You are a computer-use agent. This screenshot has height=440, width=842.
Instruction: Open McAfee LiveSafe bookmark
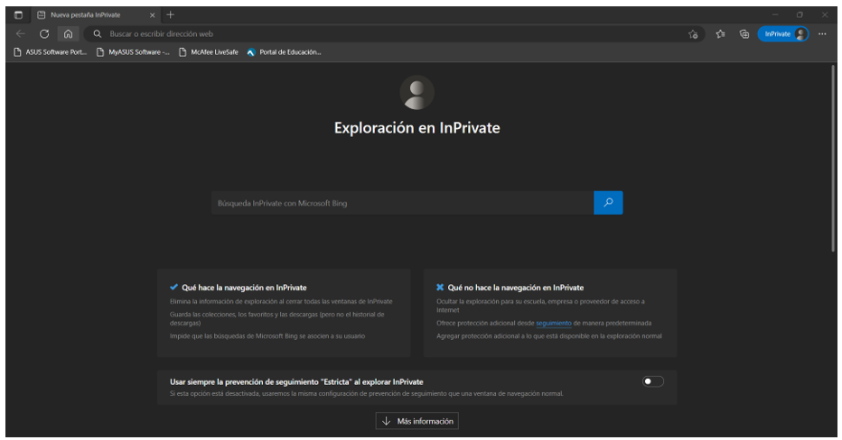tap(209, 52)
